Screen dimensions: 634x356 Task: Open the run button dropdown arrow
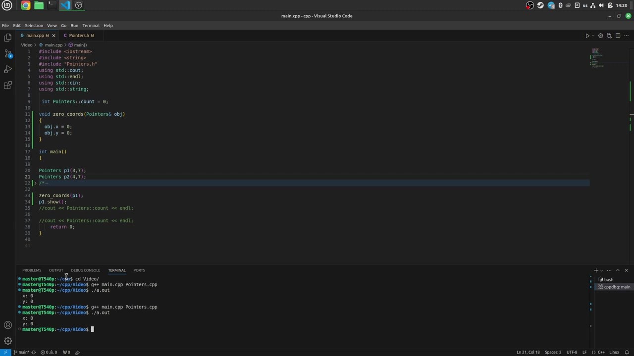(x=593, y=36)
